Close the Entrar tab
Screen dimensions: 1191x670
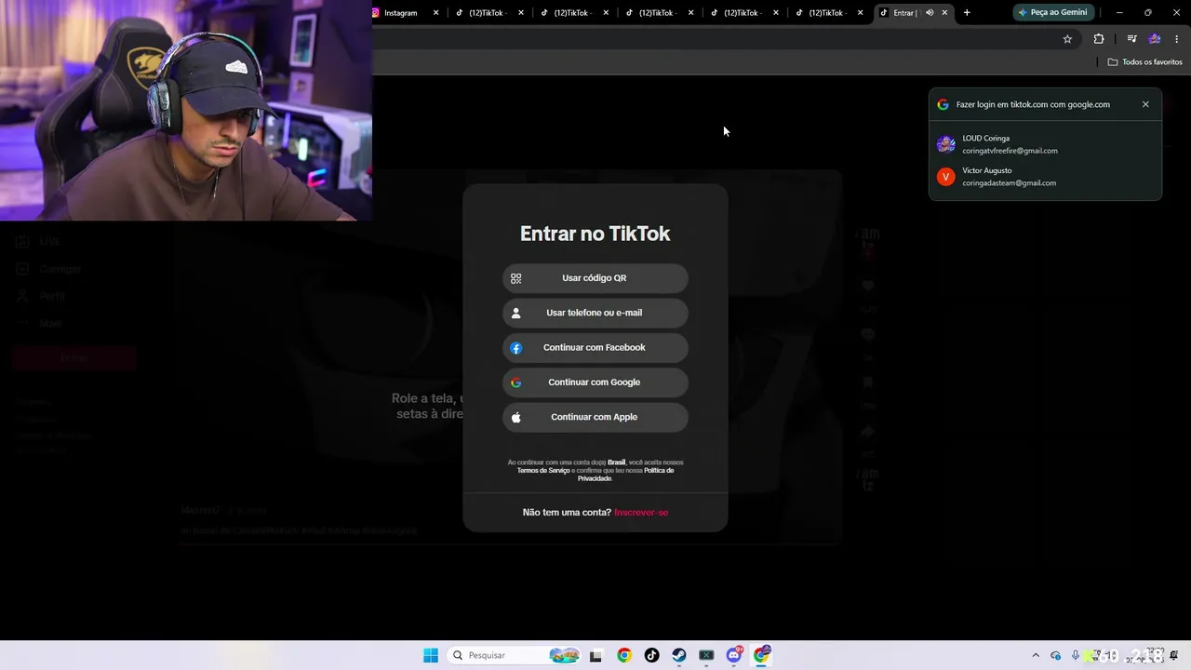[944, 13]
